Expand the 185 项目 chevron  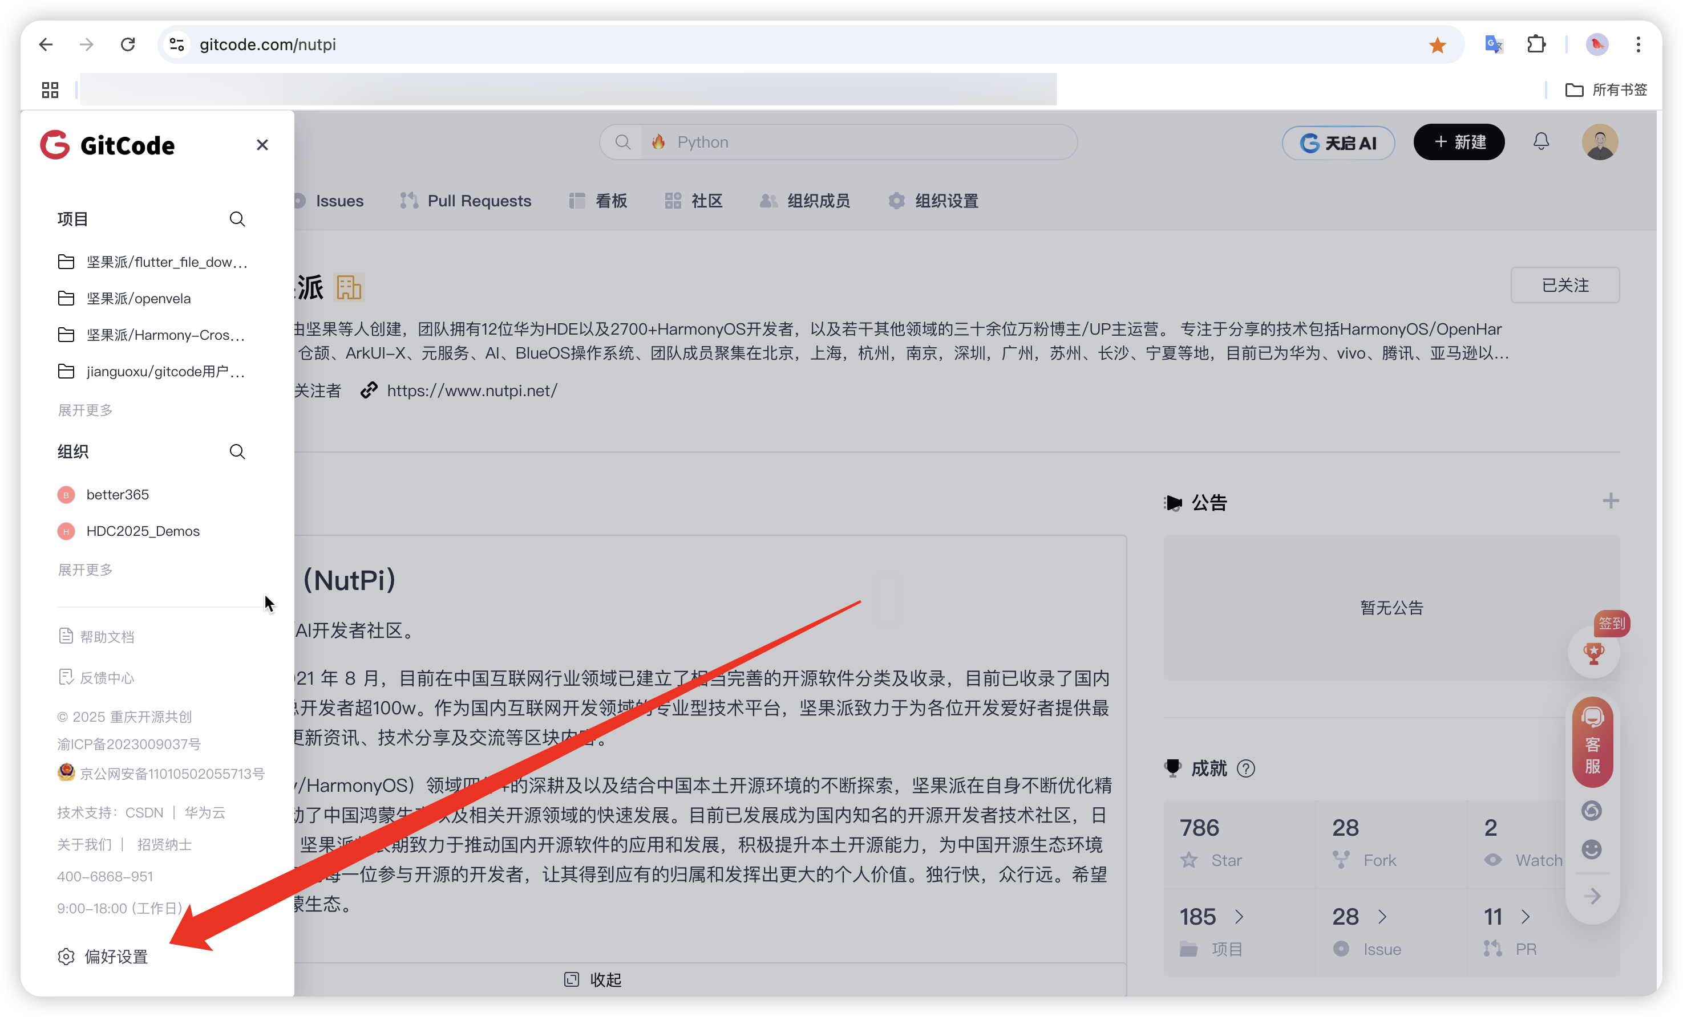coord(1240,917)
